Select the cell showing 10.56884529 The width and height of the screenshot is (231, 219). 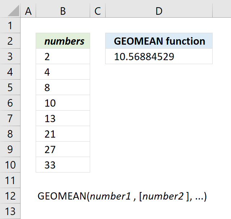(x=159, y=56)
